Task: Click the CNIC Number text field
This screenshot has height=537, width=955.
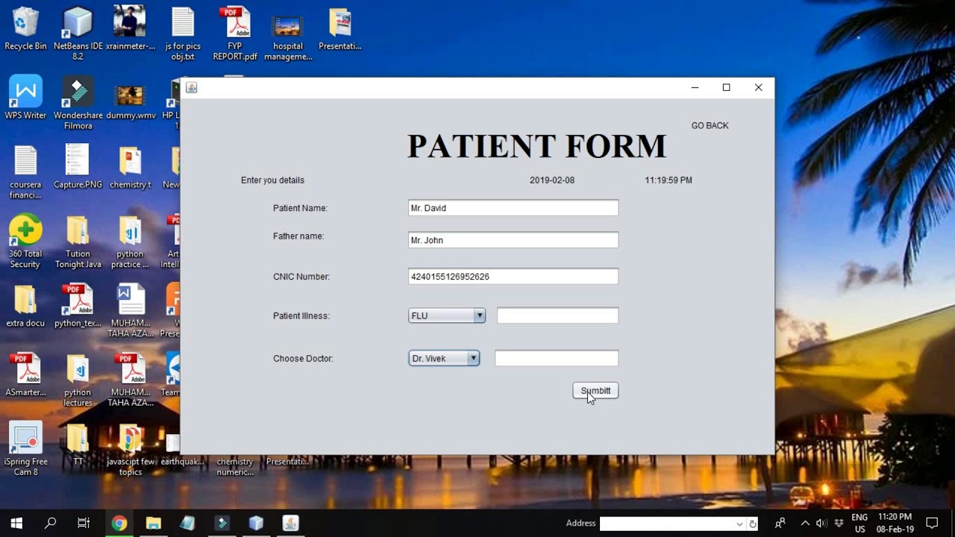Action: coord(513,277)
